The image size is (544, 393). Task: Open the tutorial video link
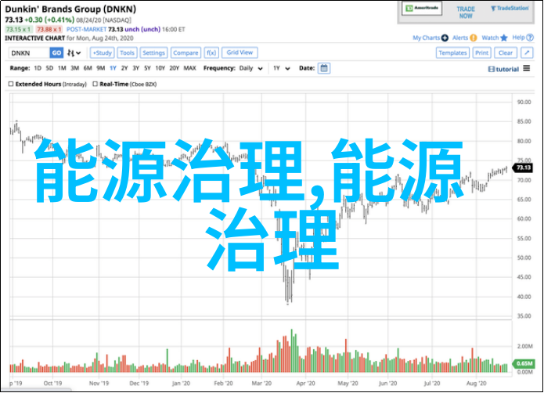(x=503, y=69)
